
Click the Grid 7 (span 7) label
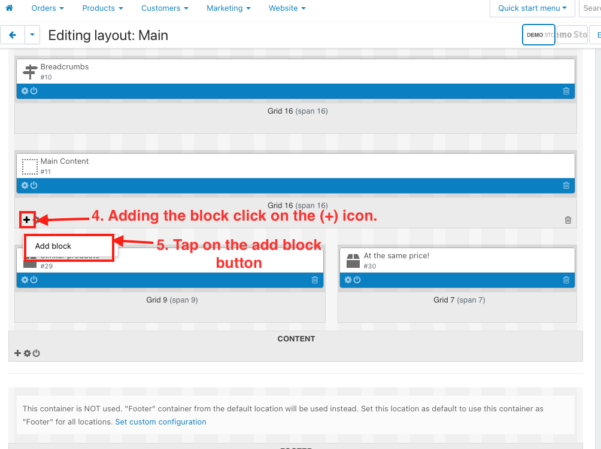[x=459, y=300]
